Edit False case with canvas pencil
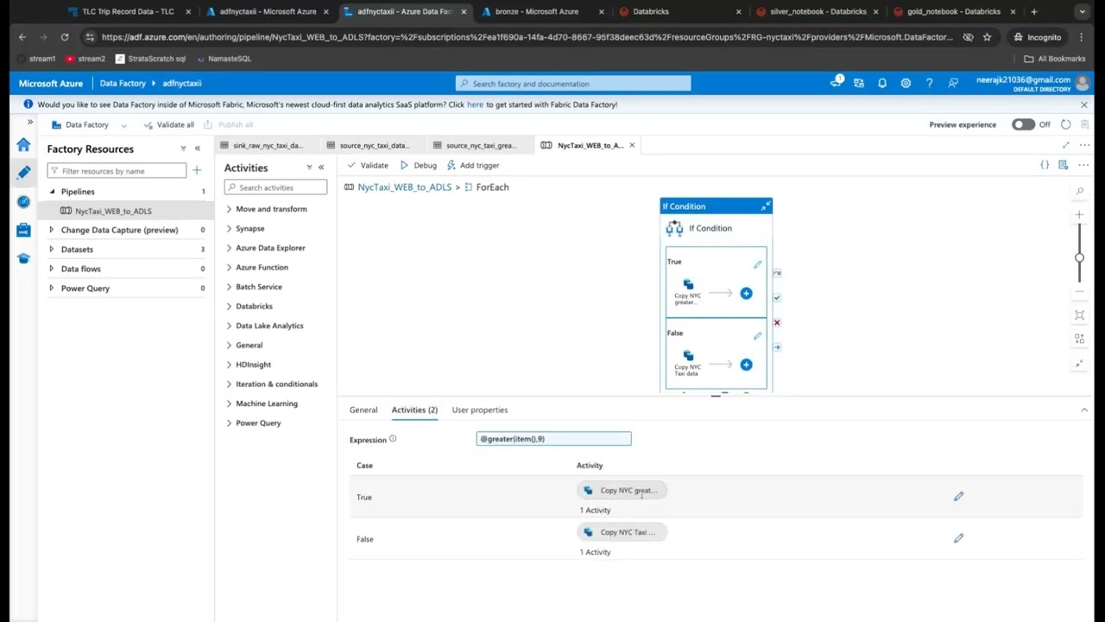The image size is (1105, 622). 757,336
